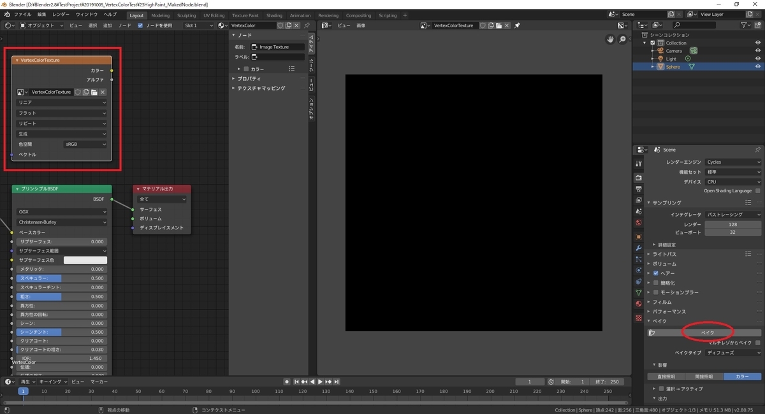Expand the Sphere object in the outliner

click(x=653, y=66)
